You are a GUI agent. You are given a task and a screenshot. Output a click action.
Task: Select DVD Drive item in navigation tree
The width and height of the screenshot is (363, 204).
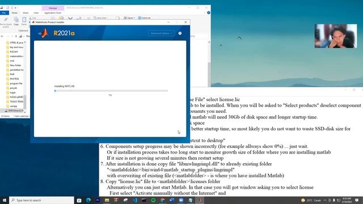(x=14, y=111)
